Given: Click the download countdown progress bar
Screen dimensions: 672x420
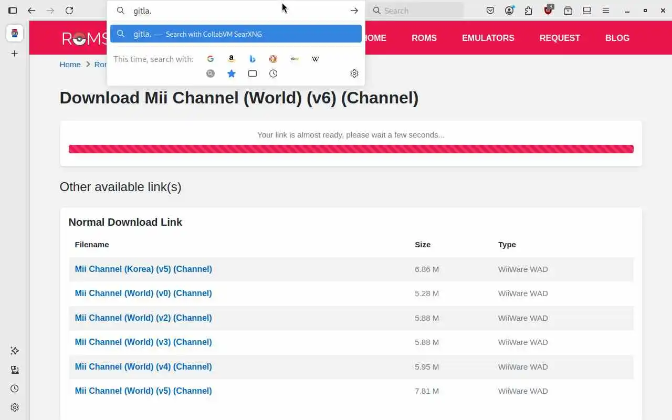Looking at the screenshot, I should pyautogui.click(x=351, y=149).
